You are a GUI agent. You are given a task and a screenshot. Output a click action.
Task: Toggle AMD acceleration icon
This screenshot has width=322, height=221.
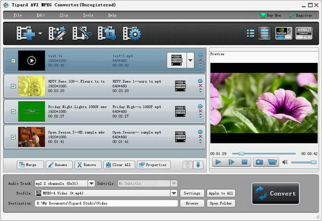coord(304,33)
